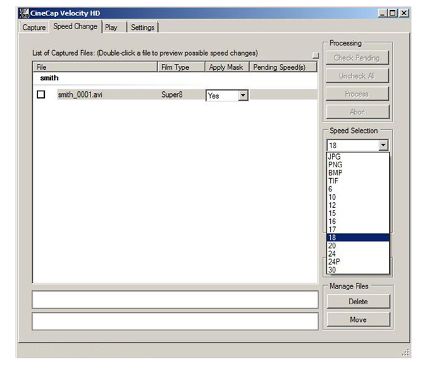Tick the checkbox for smith_0001.avi
The height and width of the screenshot is (365, 425).
point(41,94)
